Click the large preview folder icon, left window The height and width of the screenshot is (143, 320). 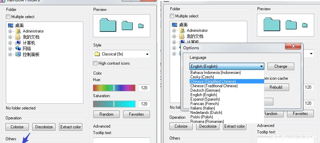coord(108,25)
